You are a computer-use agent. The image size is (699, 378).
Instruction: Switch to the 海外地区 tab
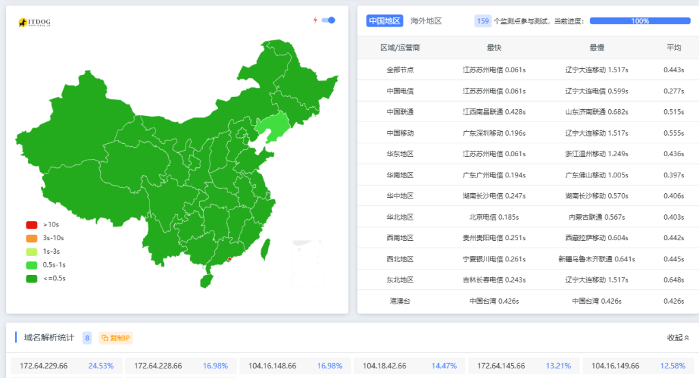coord(426,21)
